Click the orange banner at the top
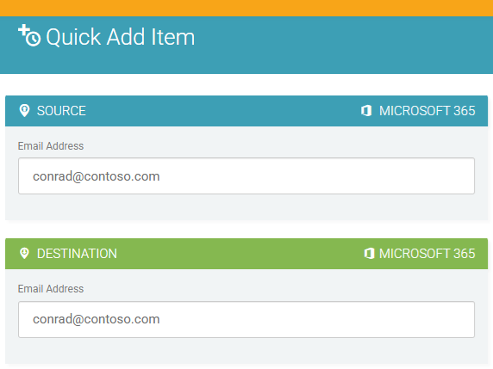Screen dimensions: 493x369 coord(246,8)
